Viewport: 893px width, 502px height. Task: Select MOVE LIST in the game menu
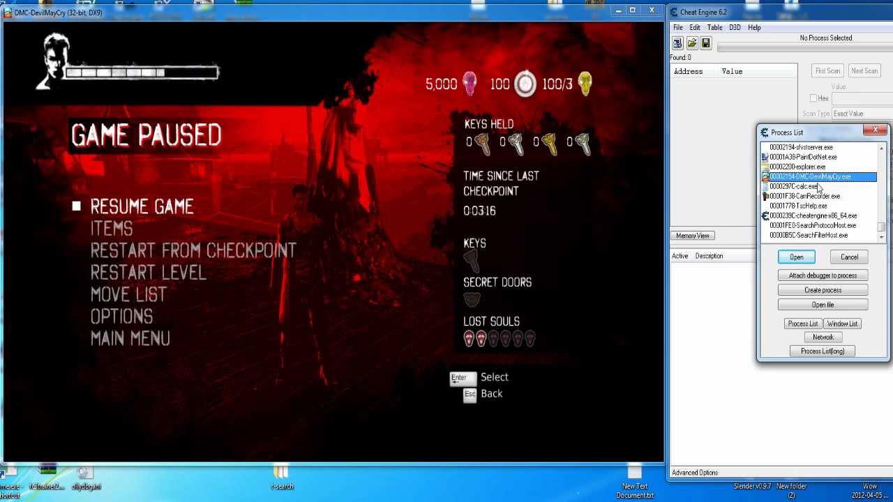128,294
